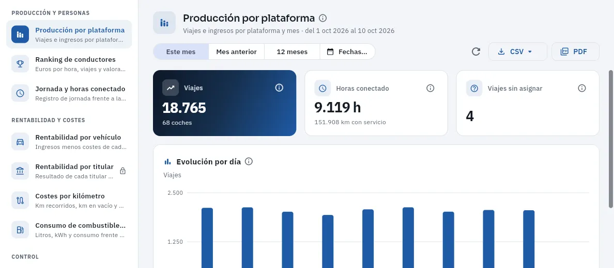Click the first bar in daily chart

[x=207, y=238]
